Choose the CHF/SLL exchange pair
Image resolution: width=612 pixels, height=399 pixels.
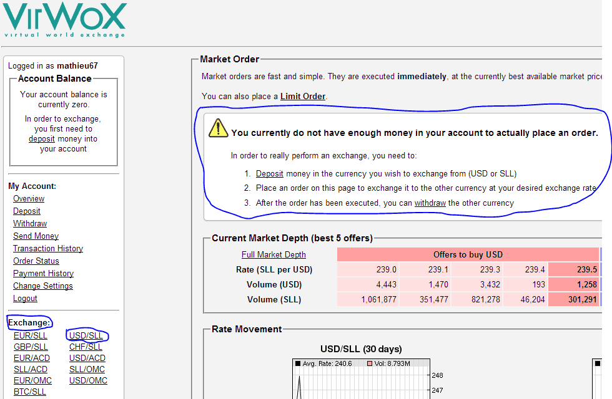86,347
